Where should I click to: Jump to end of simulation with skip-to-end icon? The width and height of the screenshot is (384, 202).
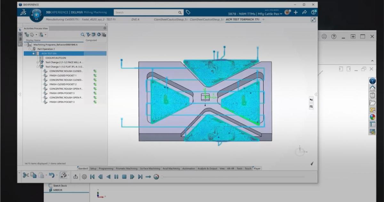(140, 177)
